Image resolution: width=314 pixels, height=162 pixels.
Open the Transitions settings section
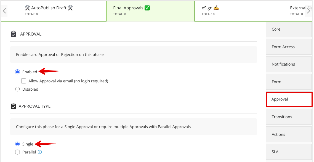pyautogui.click(x=289, y=117)
